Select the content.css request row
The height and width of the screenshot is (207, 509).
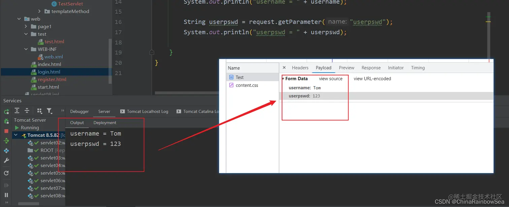(x=252, y=85)
